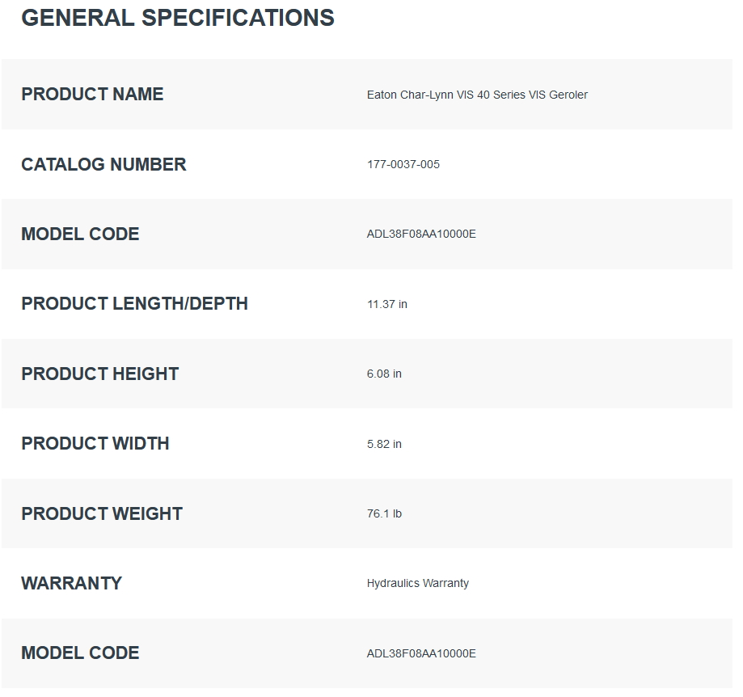This screenshot has width=743, height=697.
Task: Click the 5.82 in width value
Action: click(384, 444)
